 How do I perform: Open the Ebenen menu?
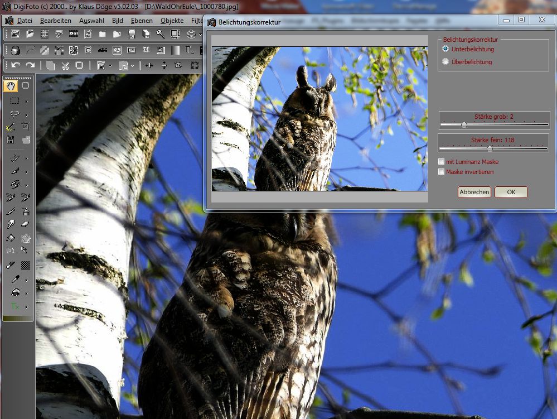point(142,21)
